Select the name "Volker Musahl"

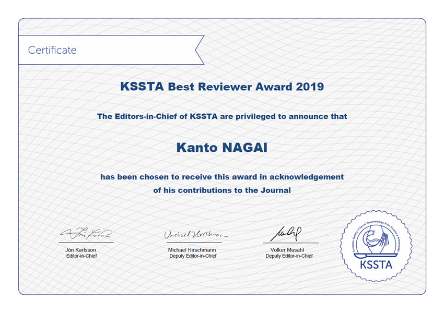[x=287, y=250]
